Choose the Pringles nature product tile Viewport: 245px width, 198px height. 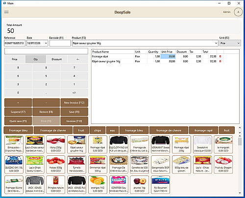56,185
